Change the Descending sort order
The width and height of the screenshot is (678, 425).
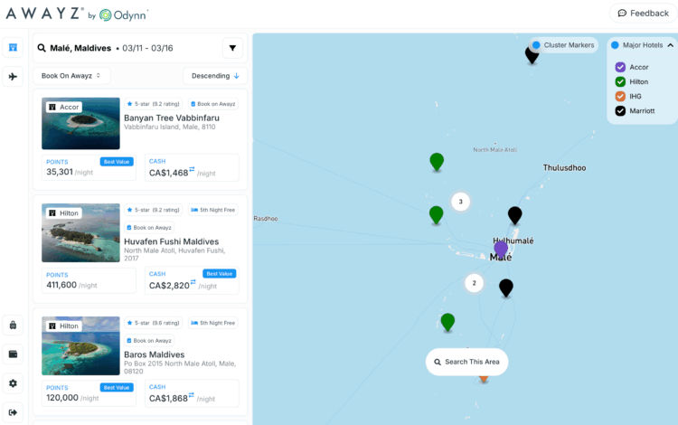pyautogui.click(x=214, y=76)
